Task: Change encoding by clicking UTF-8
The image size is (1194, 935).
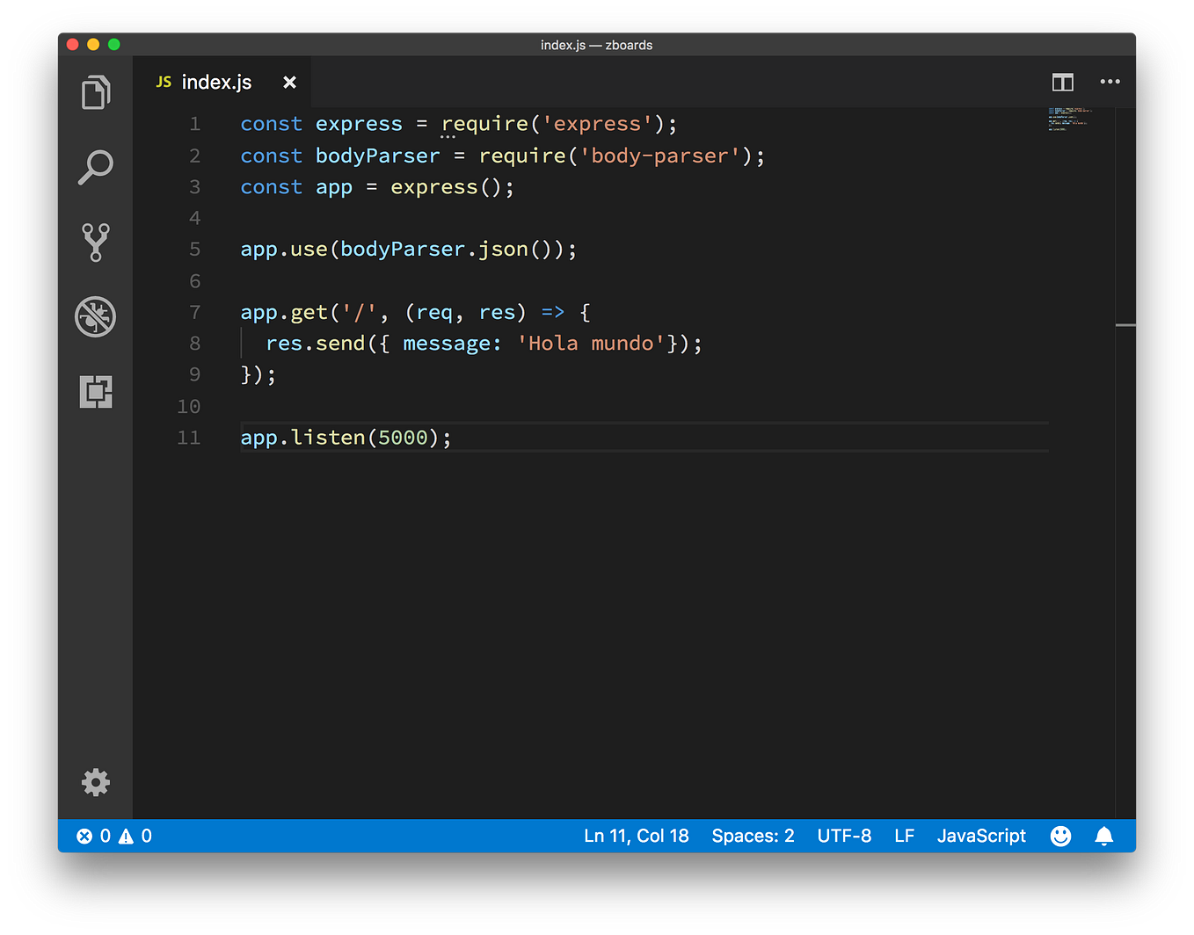Action: (x=844, y=836)
